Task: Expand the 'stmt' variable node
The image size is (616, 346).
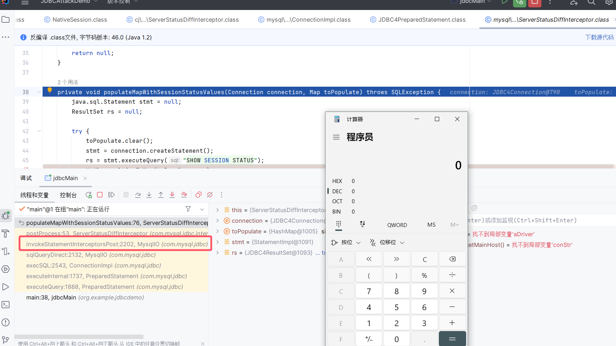Action: (218, 242)
